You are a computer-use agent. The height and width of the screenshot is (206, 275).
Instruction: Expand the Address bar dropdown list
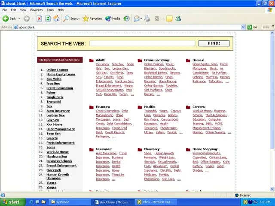coord(243,27)
